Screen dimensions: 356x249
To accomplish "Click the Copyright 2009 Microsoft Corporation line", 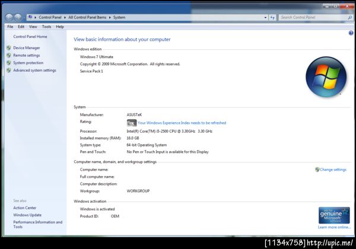I will pyautogui.click(x=130, y=64).
